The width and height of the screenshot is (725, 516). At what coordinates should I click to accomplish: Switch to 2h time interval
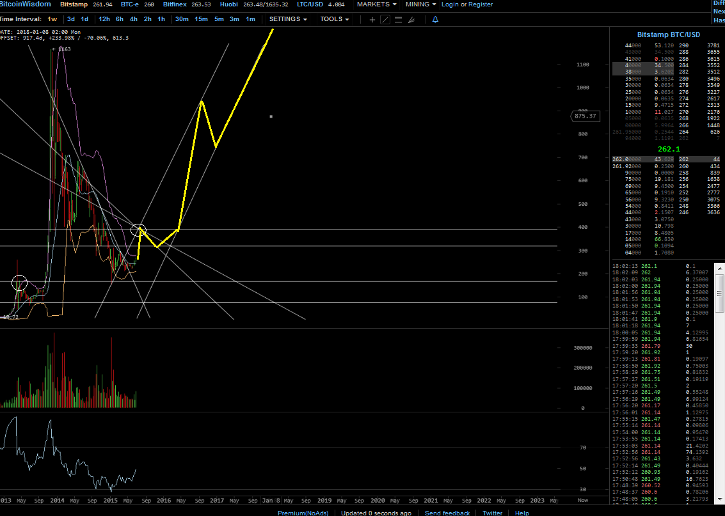click(148, 19)
